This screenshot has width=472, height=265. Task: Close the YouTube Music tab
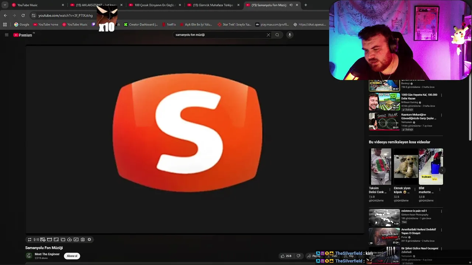[63, 5]
